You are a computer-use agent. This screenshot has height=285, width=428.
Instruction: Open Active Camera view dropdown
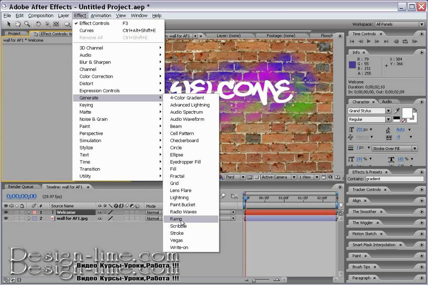click(279, 177)
